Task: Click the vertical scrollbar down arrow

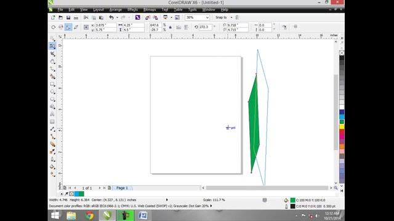Action: [336, 183]
